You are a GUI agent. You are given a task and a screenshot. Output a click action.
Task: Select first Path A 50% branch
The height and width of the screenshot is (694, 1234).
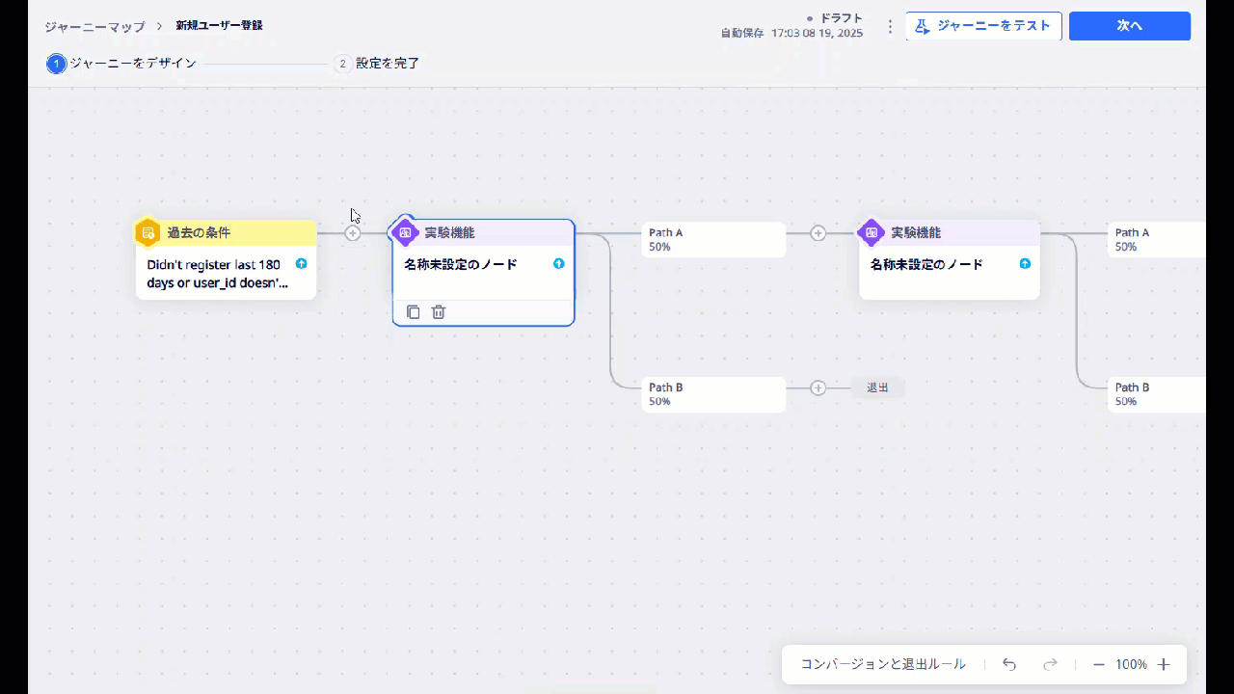click(713, 239)
